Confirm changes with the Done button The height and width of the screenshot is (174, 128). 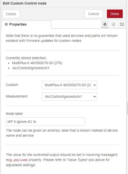coord(115,14)
